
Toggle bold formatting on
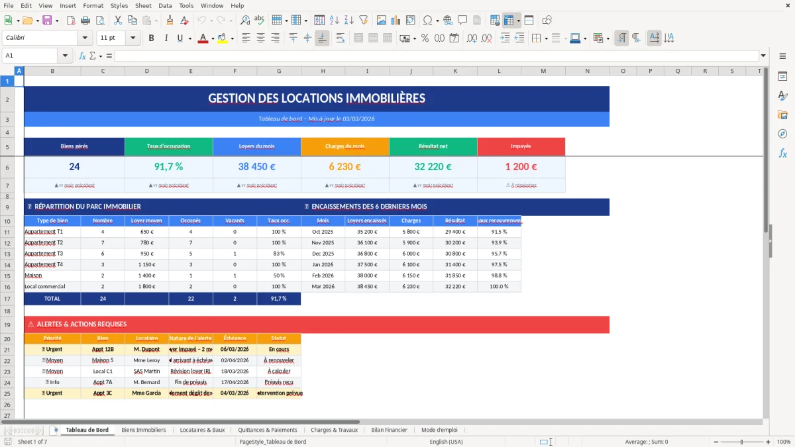(152, 38)
